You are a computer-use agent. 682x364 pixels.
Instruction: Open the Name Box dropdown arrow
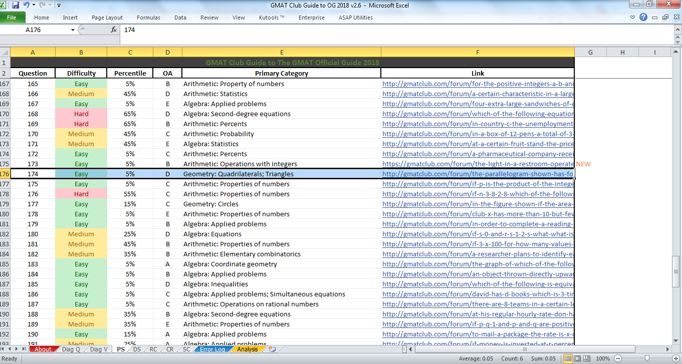click(73, 30)
